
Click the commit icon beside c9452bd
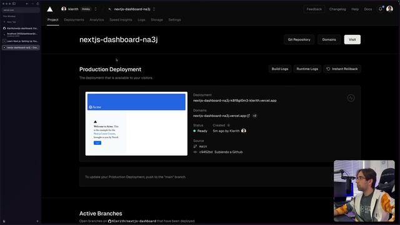click(x=195, y=152)
